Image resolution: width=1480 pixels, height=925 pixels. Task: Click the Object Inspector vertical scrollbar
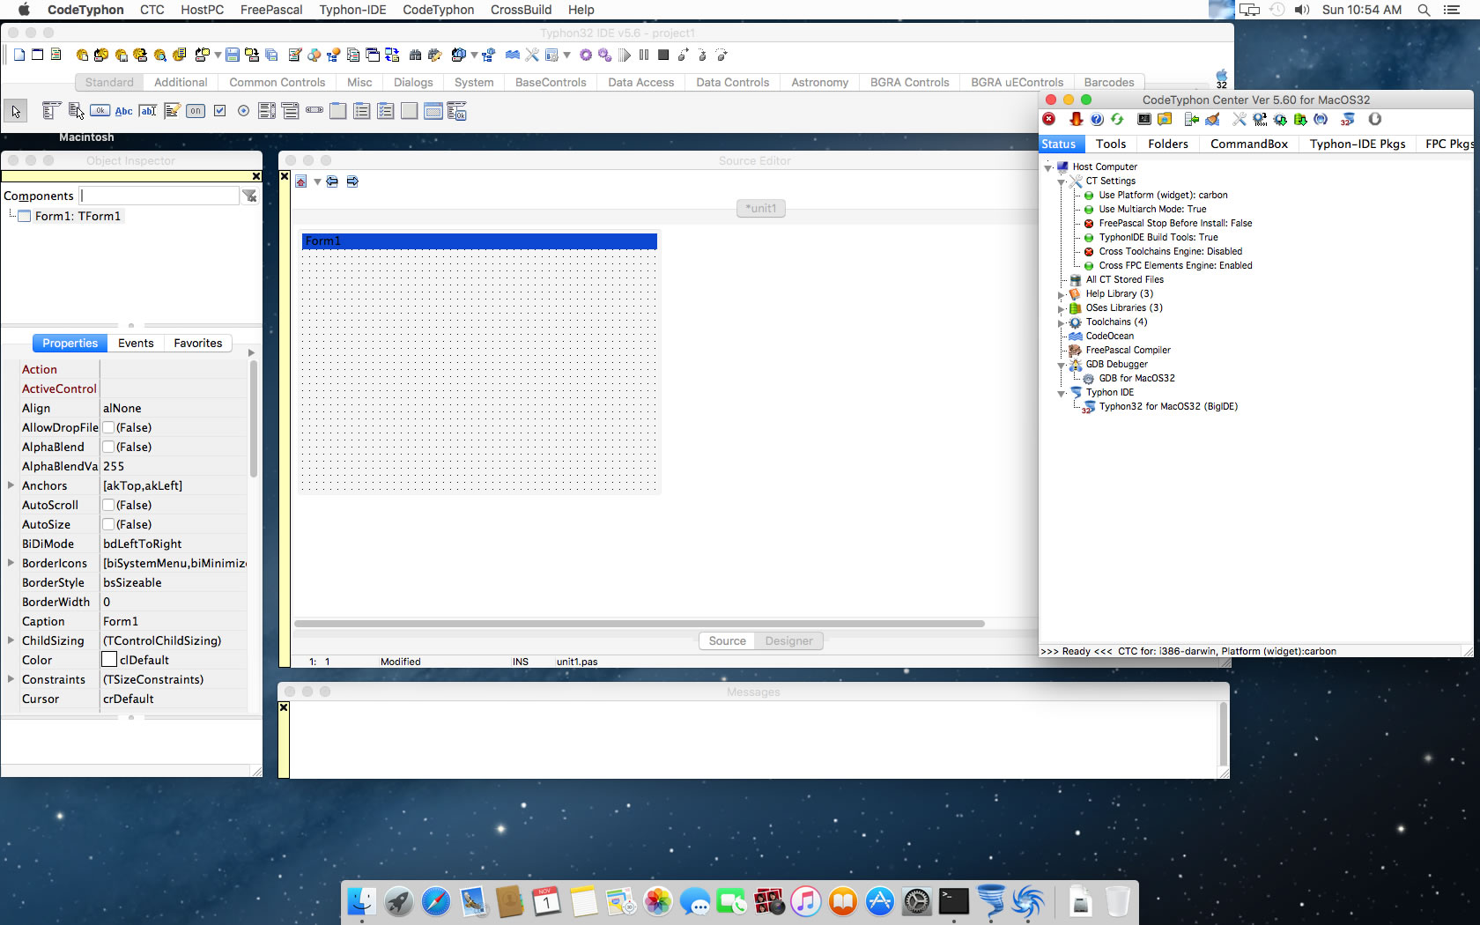click(x=254, y=419)
